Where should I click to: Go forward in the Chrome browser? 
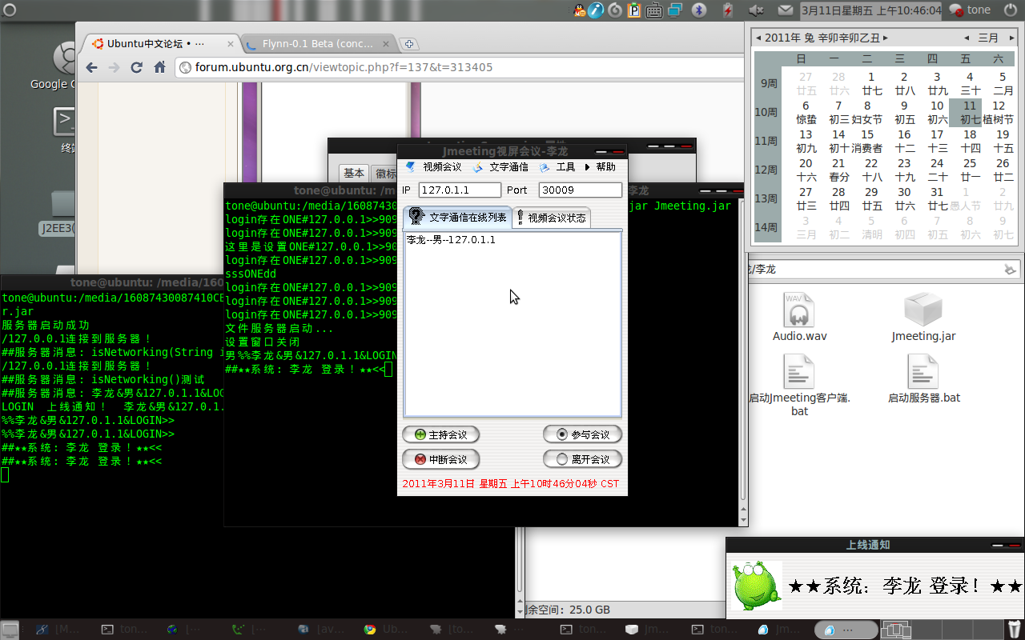(x=114, y=67)
